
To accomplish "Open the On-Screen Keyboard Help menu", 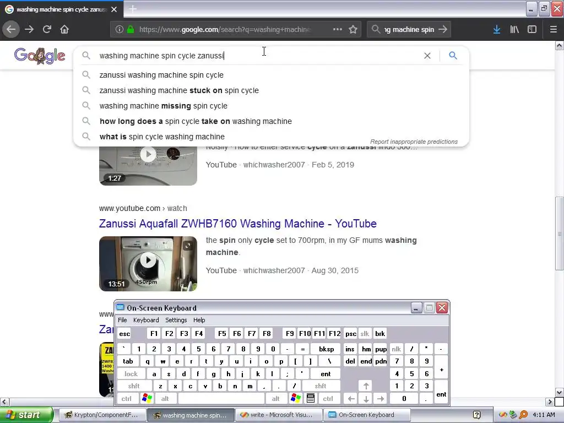I will 199,320.
